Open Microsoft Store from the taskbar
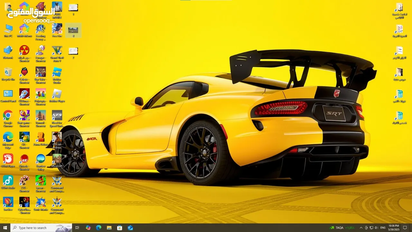The width and height of the screenshot is (412, 232). [x=119, y=228]
